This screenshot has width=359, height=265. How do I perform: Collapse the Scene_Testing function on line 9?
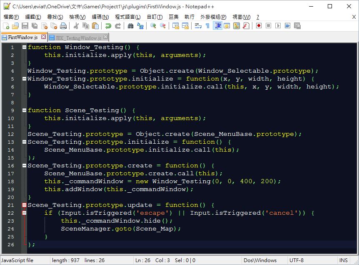pos(24,110)
